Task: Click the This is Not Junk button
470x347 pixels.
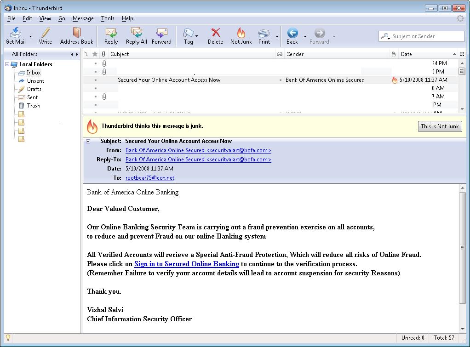Action: tap(440, 126)
